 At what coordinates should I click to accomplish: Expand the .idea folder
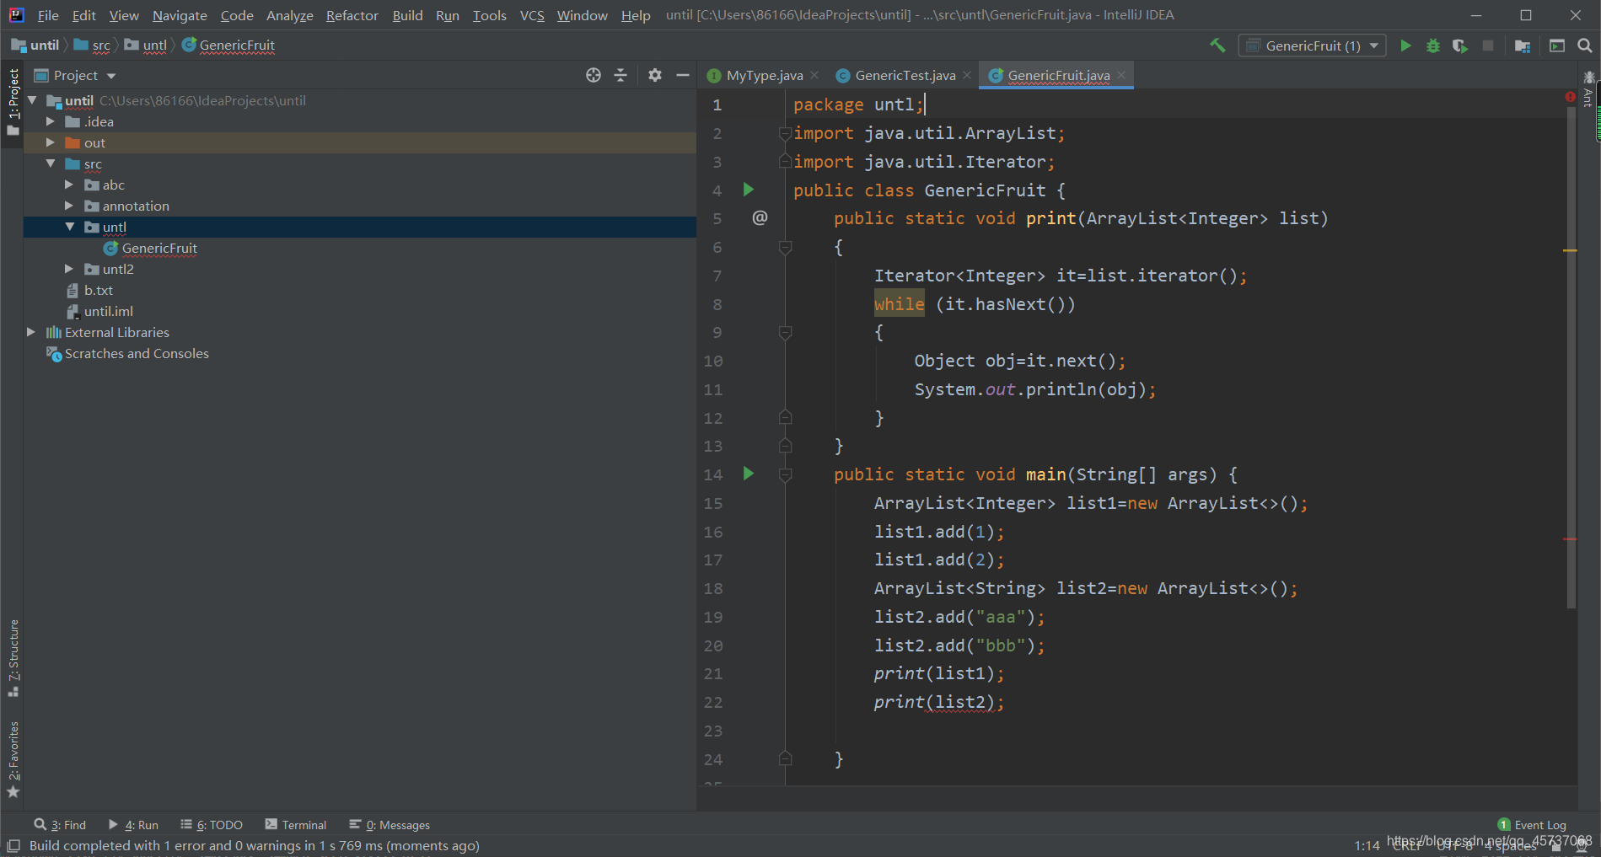[51, 121]
